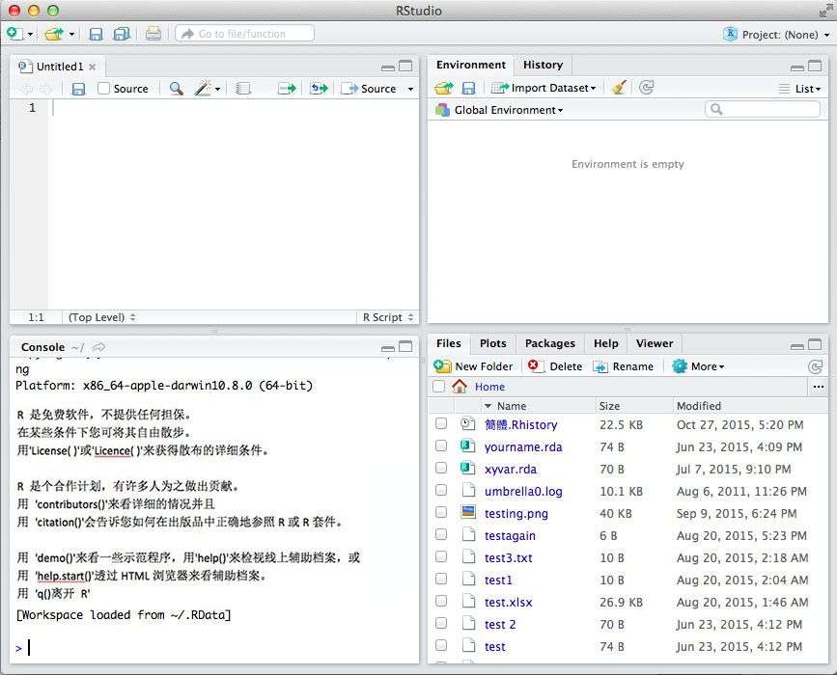
Task: Maximize the Console pane
Action: coord(405,346)
